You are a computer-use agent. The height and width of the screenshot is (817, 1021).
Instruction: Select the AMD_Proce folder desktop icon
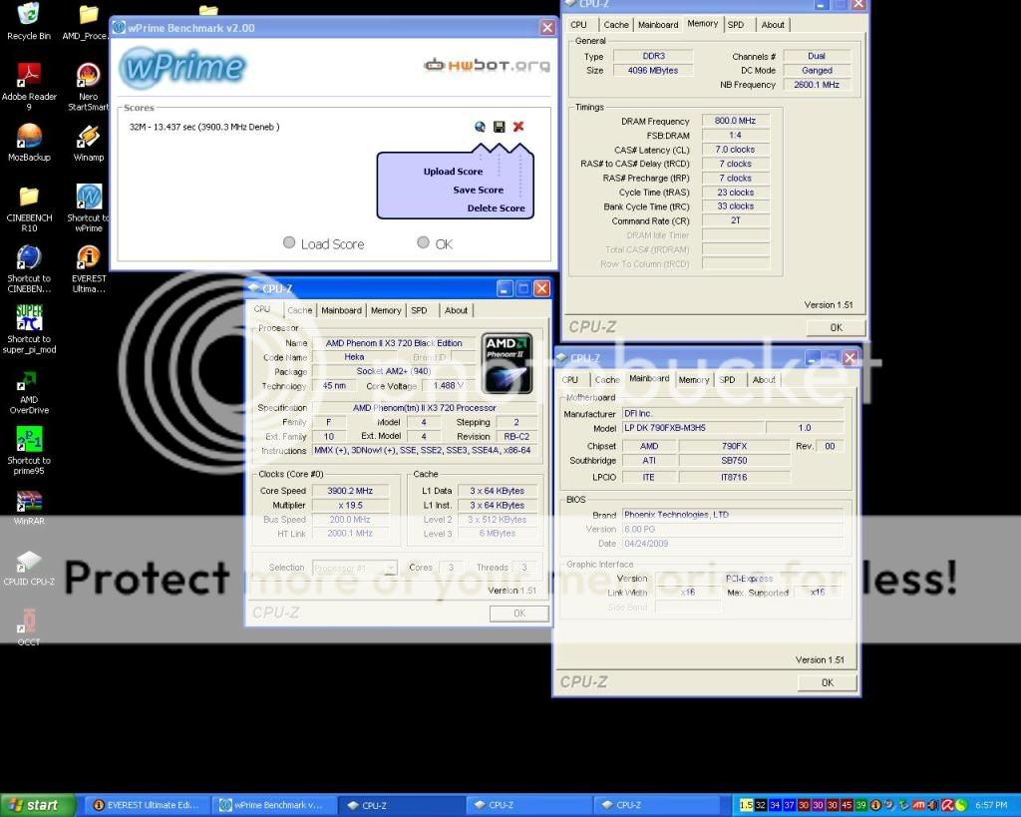click(88, 22)
